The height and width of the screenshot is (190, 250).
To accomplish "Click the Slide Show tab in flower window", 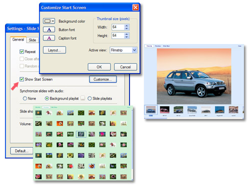I will (x=54, y=107).
